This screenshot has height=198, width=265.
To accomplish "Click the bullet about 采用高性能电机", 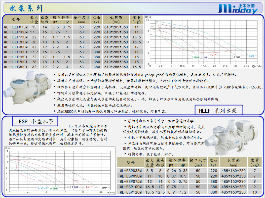I will [93, 105].
